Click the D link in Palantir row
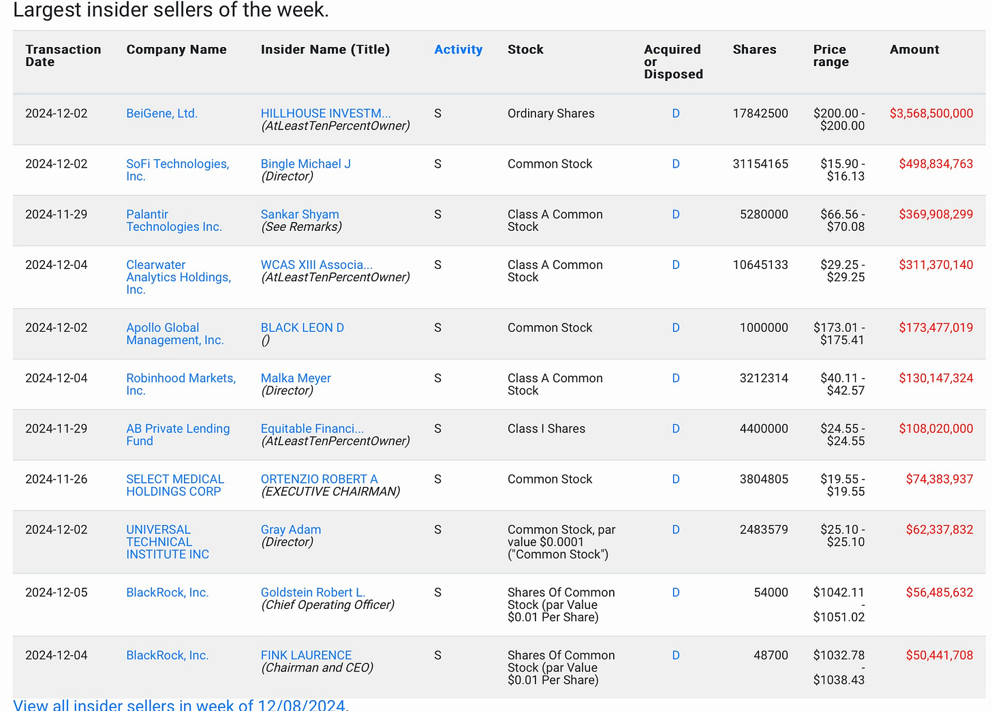This screenshot has width=992, height=711. click(676, 215)
